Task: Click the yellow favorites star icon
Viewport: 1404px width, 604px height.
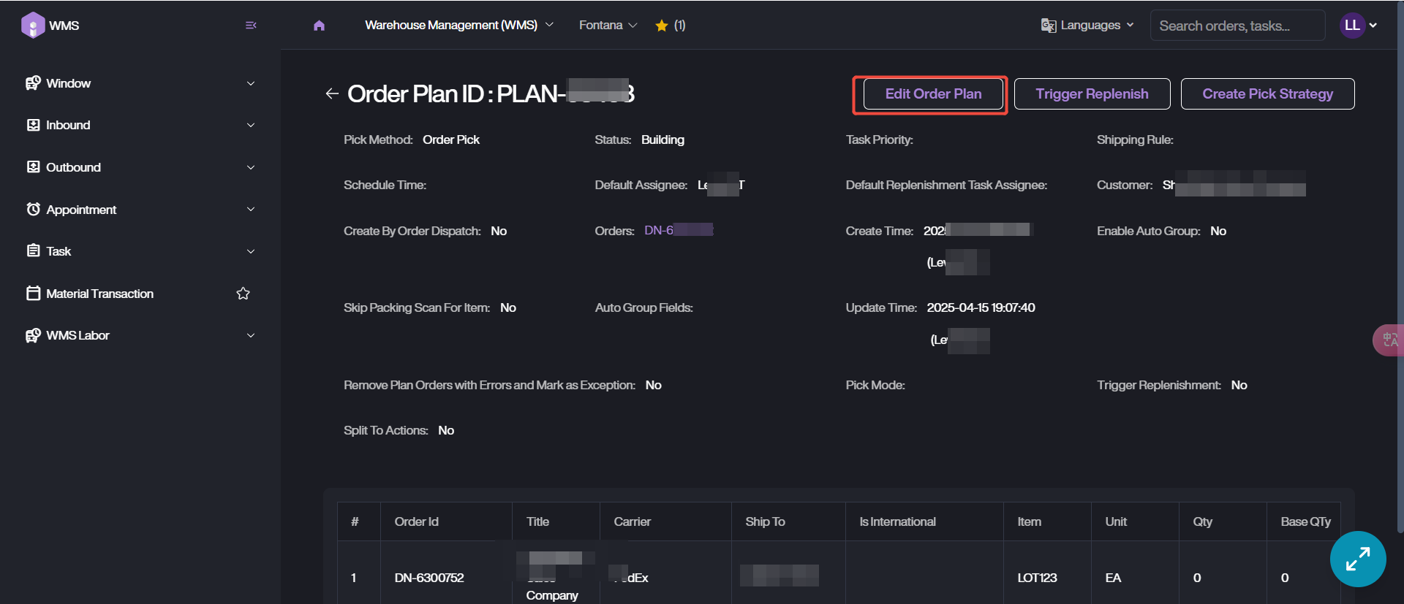Action: (662, 26)
